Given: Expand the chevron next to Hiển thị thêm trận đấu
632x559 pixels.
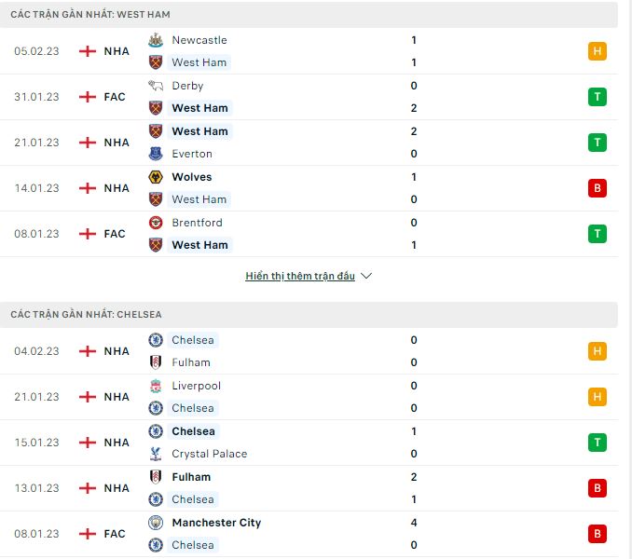Looking at the screenshot, I should [x=366, y=277].
